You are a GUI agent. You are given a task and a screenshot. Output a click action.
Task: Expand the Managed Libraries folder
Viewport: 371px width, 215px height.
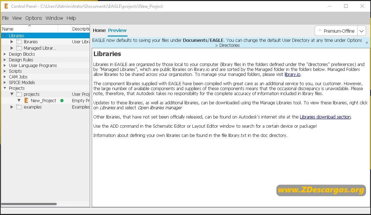(12, 48)
